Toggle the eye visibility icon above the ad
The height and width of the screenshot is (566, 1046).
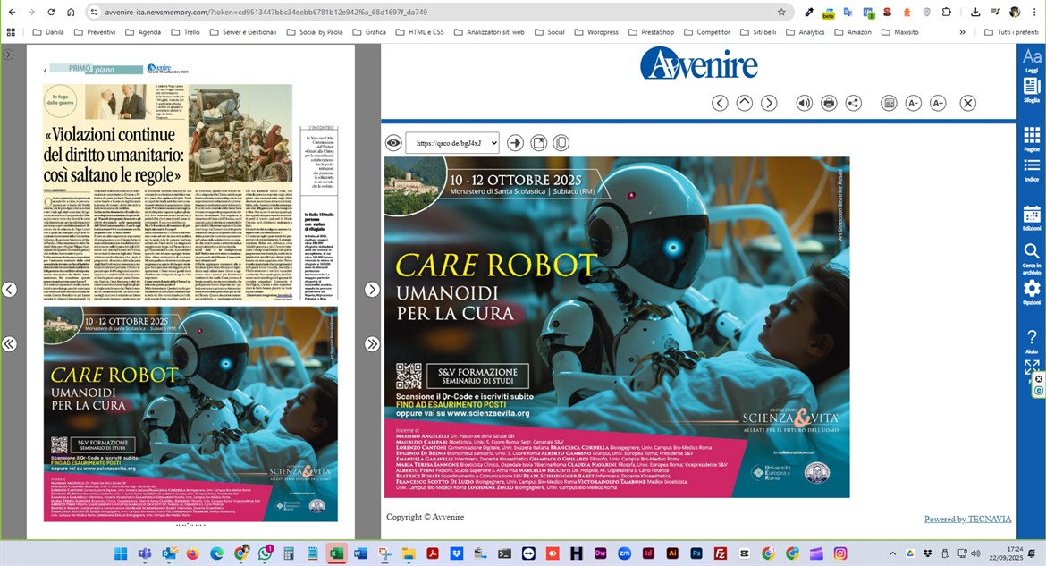tap(393, 143)
